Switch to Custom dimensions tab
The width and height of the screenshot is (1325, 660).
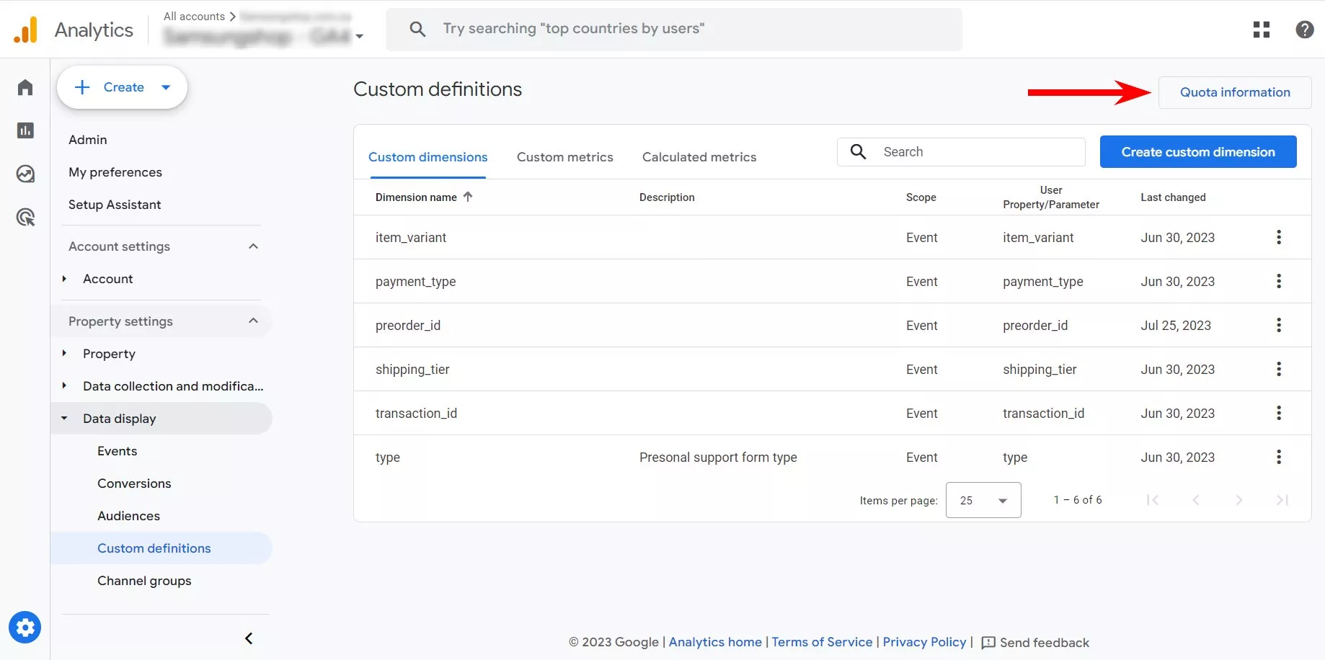427,157
